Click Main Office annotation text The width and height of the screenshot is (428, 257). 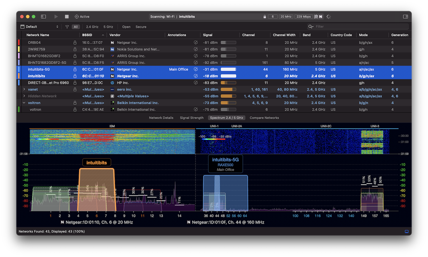[179, 69]
